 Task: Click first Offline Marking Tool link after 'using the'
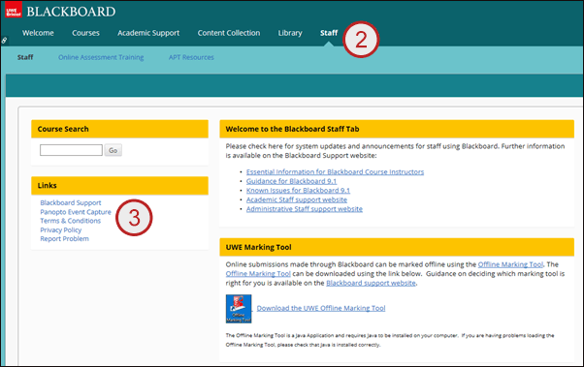click(x=510, y=264)
